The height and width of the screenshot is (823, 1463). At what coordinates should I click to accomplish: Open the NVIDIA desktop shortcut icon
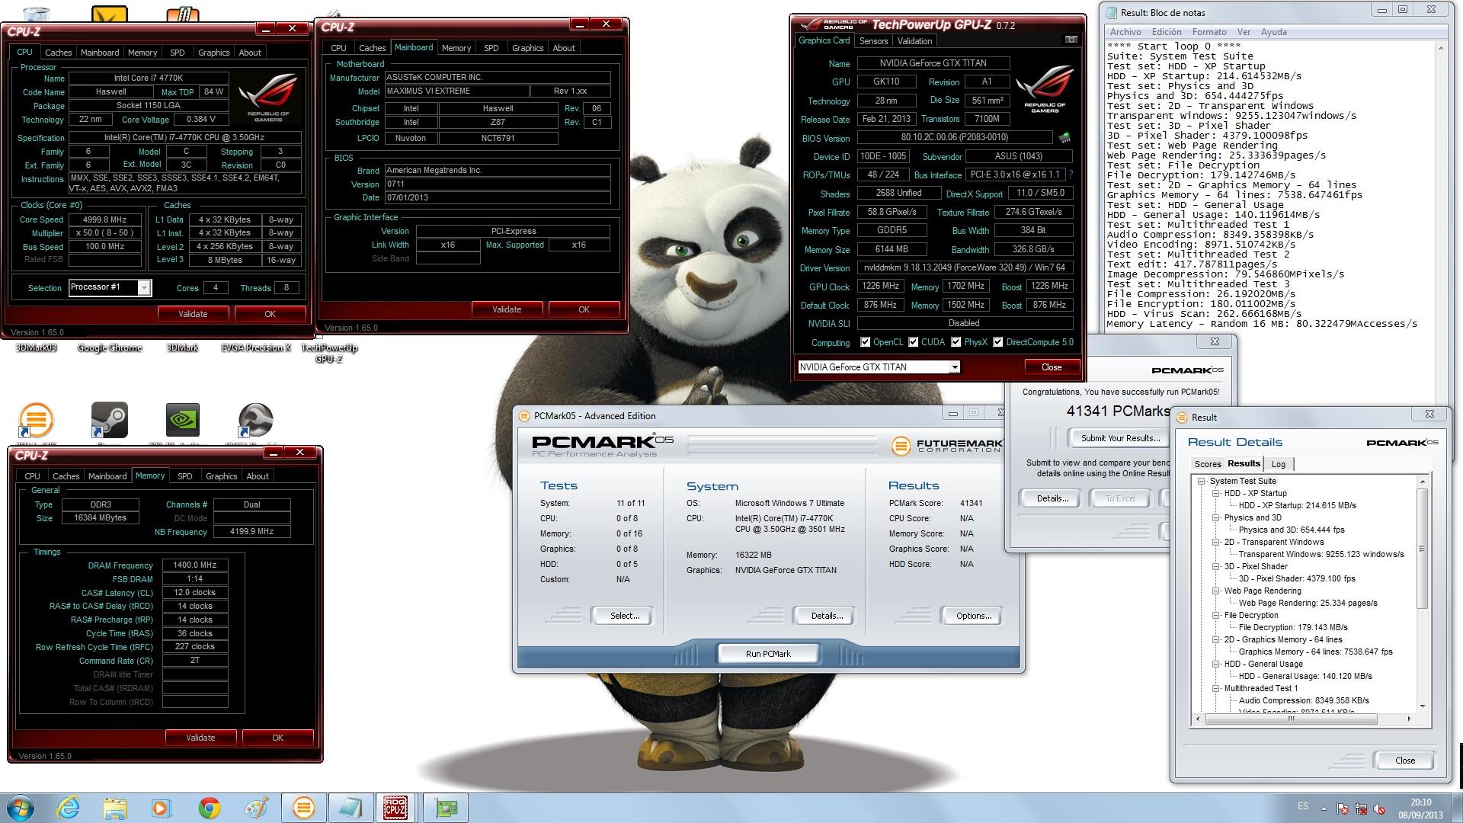183,420
